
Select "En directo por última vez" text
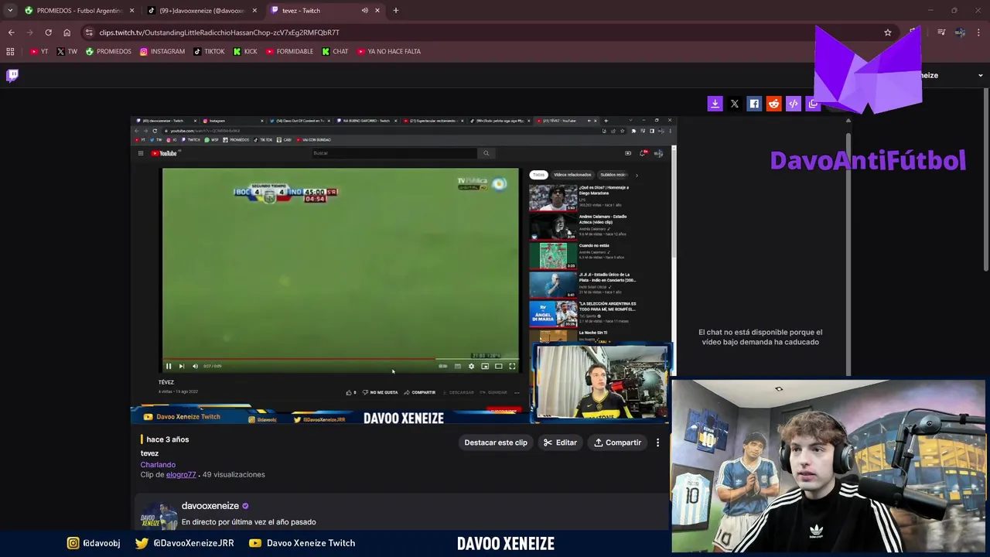pos(225,522)
